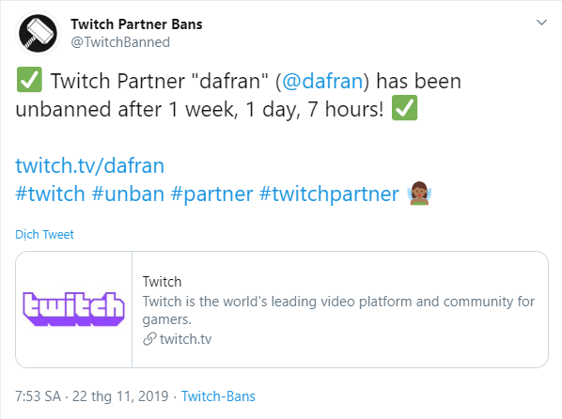The image size is (562, 419).
Task: Open the @dafran mention link
Action: click(323, 81)
